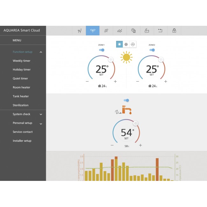
Task: Toggle the ZONE2 power switch
Action: click(152, 50)
